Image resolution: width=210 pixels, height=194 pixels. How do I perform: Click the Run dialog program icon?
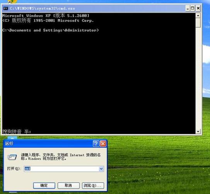pyautogui.click(x=12, y=157)
